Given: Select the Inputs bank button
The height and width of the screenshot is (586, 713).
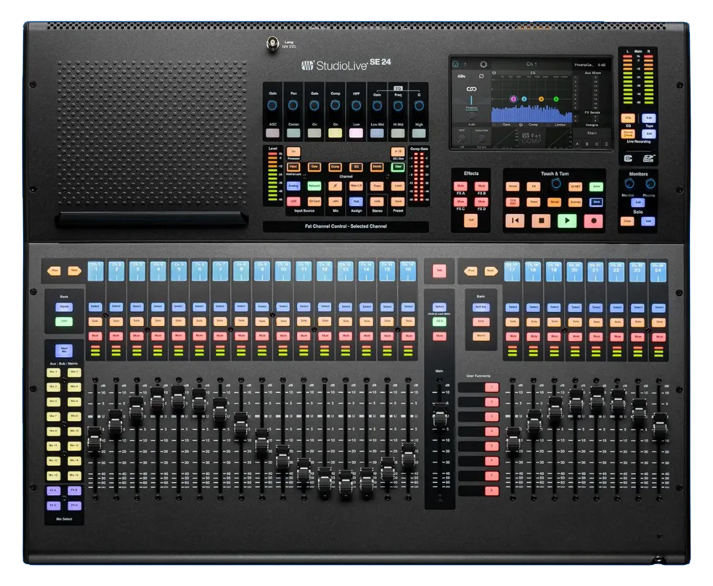Looking at the screenshot, I should [x=64, y=307].
